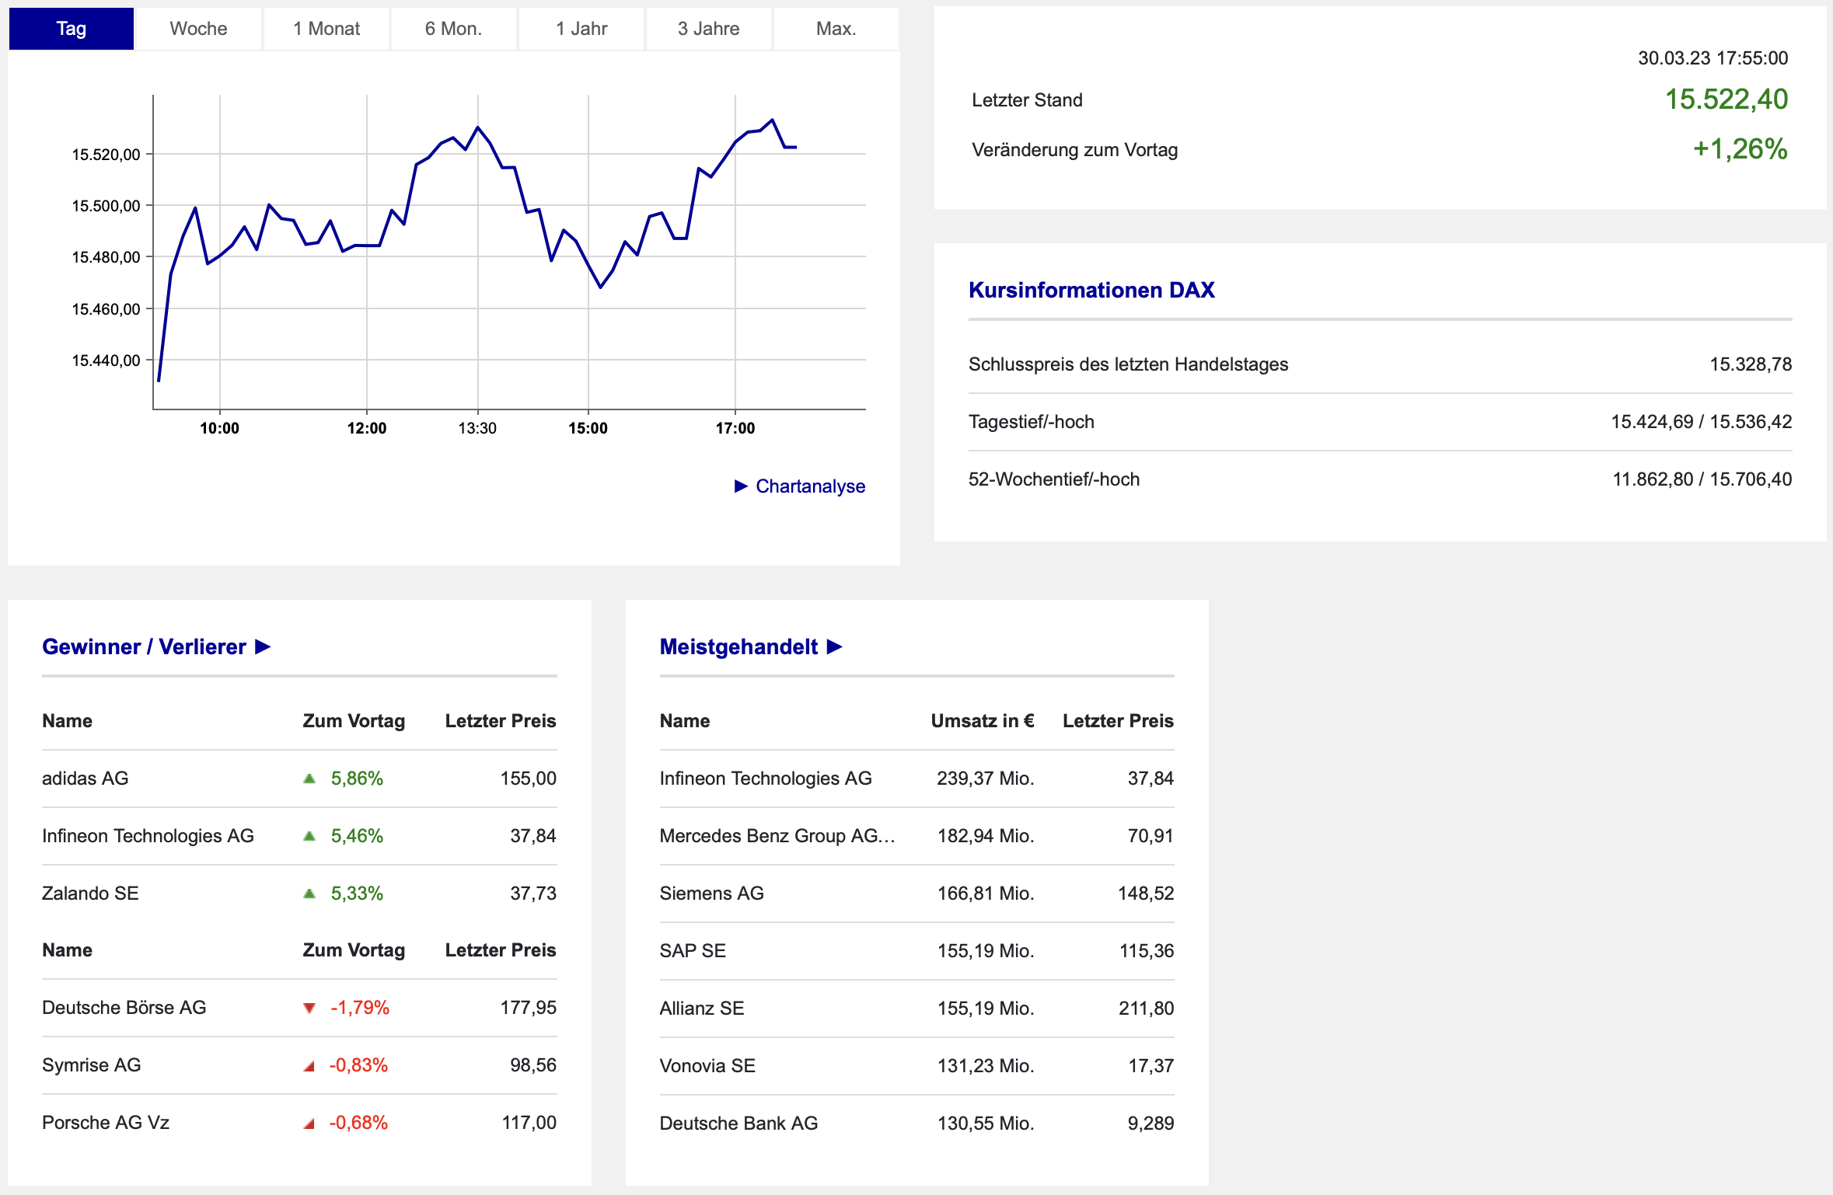Click the red arrow icon beside Symrise AG
The image size is (1833, 1195).
pyautogui.click(x=309, y=1066)
